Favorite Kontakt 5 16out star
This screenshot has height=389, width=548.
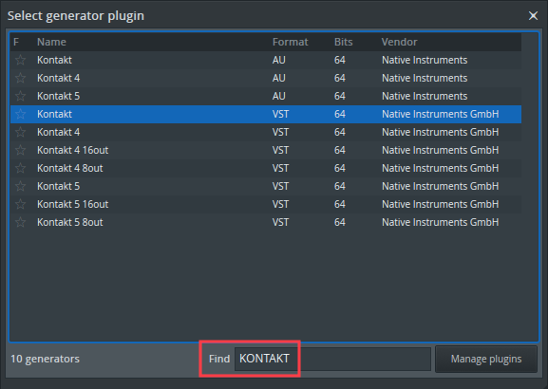[20, 204]
